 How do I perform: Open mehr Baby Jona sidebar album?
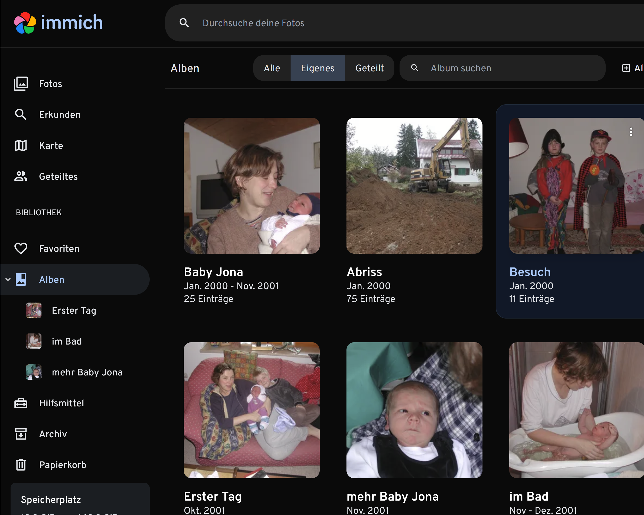pyautogui.click(x=87, y=372)
